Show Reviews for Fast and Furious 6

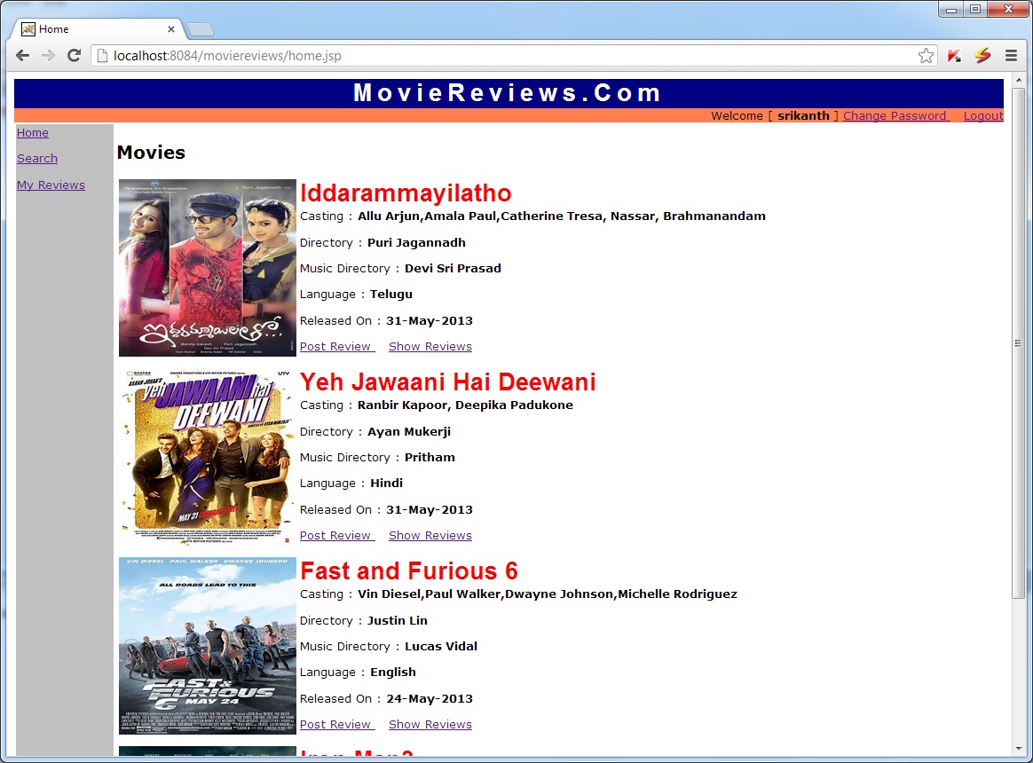(x=430, y=724)
